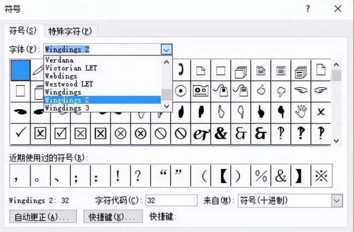Insert the recent left double quotation mark
This screenshot has height=232, width=354.
[x=161, y=175]
